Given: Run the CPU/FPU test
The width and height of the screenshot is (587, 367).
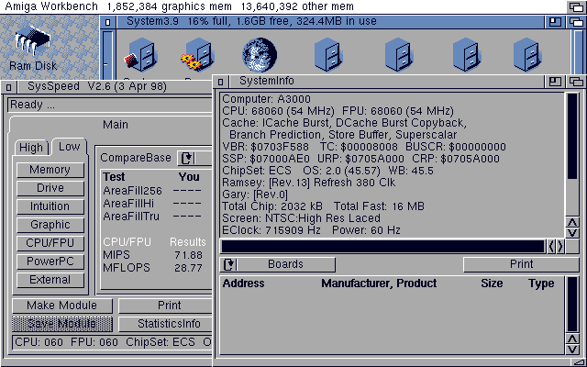Looking at the screenshot, I should (x=50, y=243).
